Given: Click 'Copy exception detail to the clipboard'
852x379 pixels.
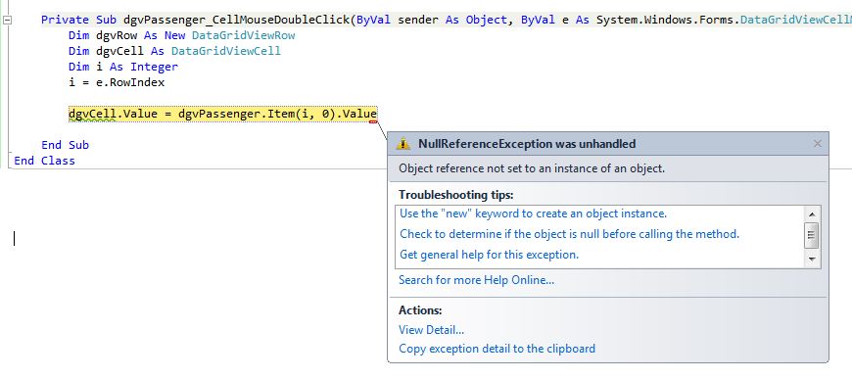Looking at the screenshot, I should 497,348.
